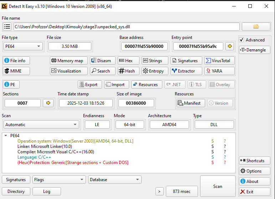Open PE header info
Viewport: 275px width, 199px height.
tap(11, 84)
